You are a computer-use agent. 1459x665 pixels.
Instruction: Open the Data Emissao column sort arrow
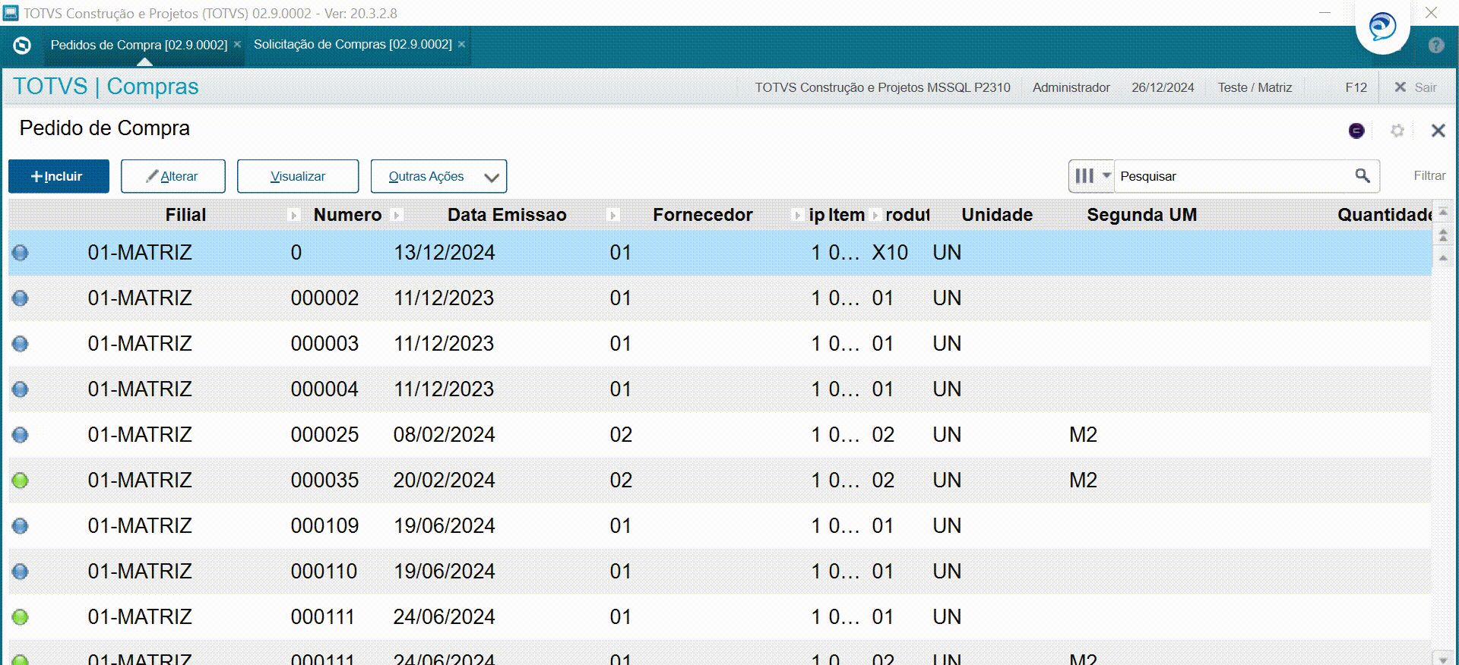[x=613, y=216]
